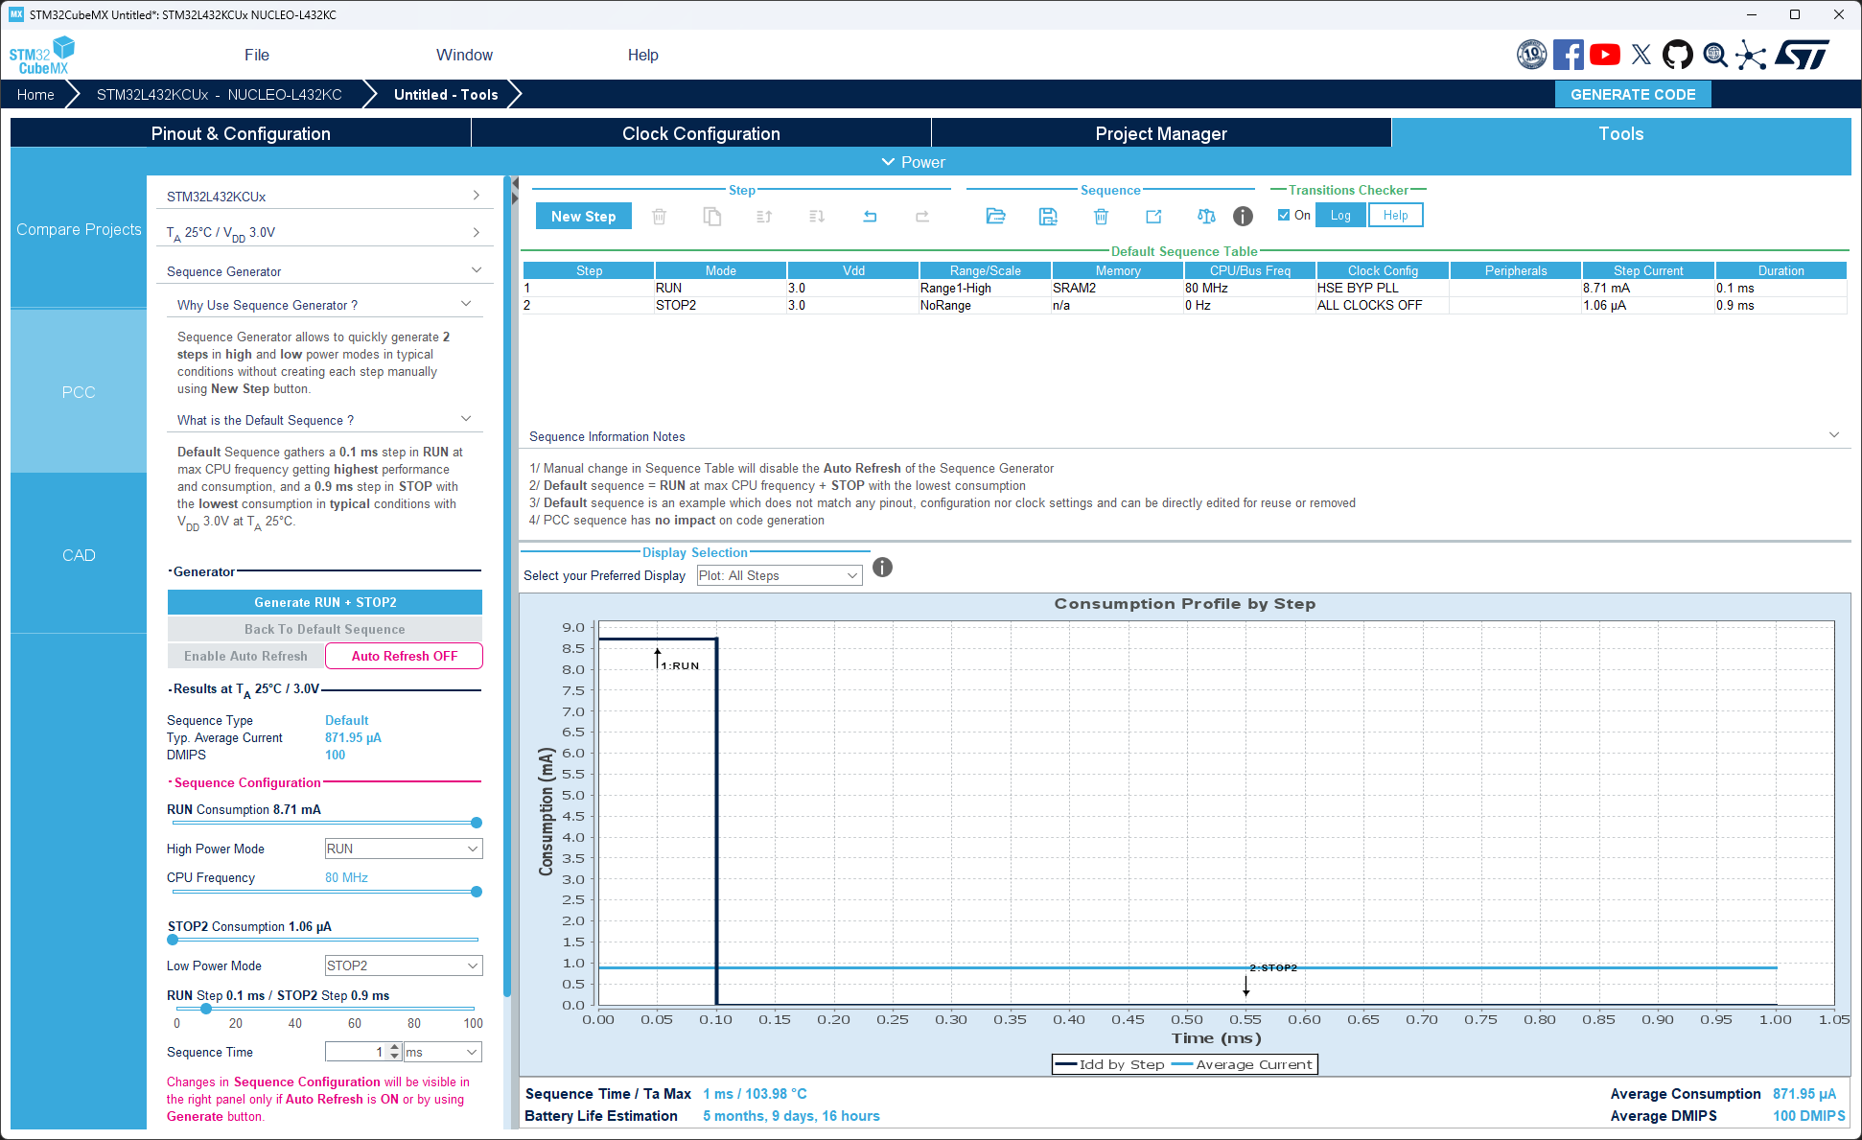
Task: Click the CPU Frequency slider handle
Action: pos(477,892)
